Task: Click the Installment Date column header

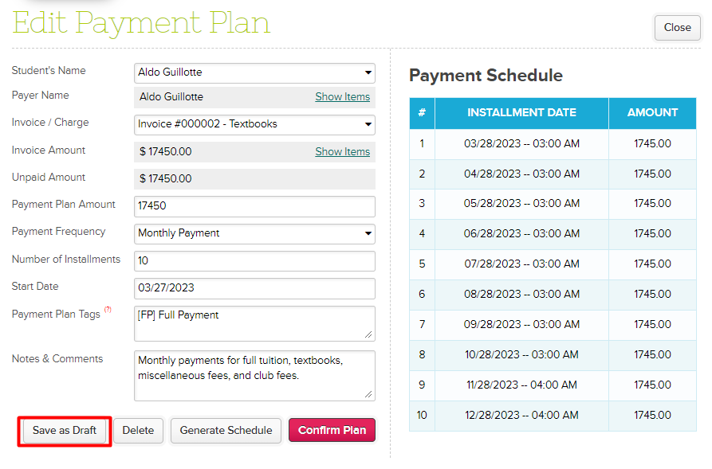Action: coord(521,113)
